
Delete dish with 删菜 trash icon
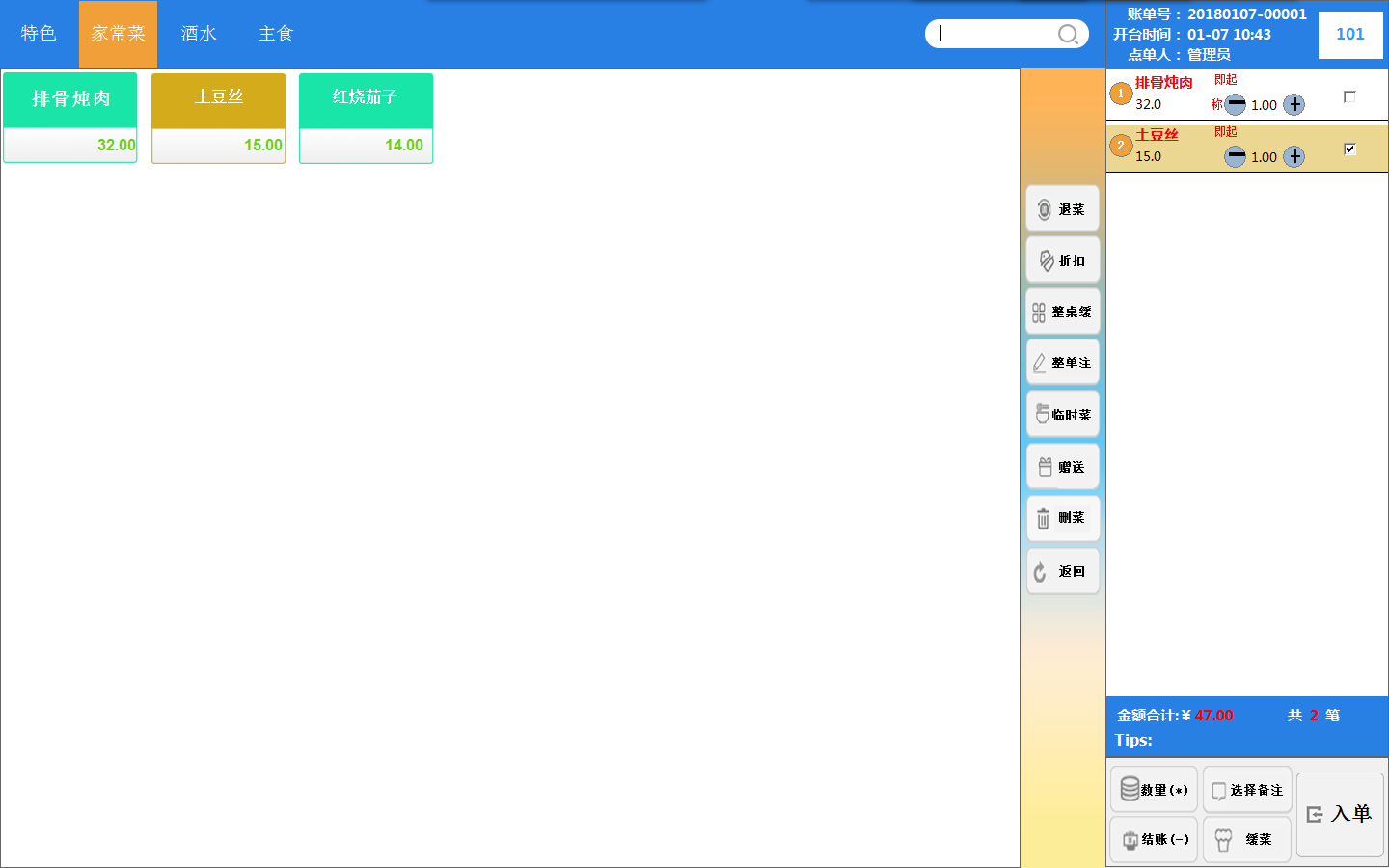click(x=1062, y=519)
